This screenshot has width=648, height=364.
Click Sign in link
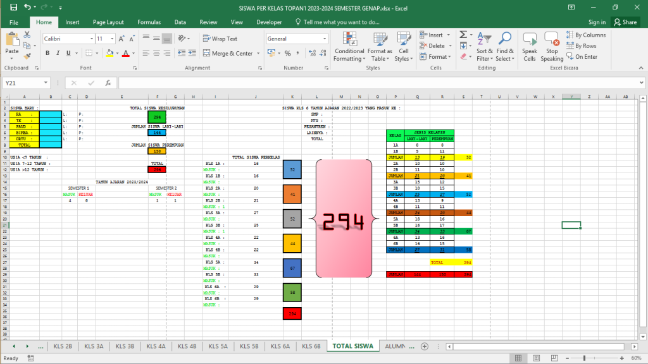coord(597,22)
